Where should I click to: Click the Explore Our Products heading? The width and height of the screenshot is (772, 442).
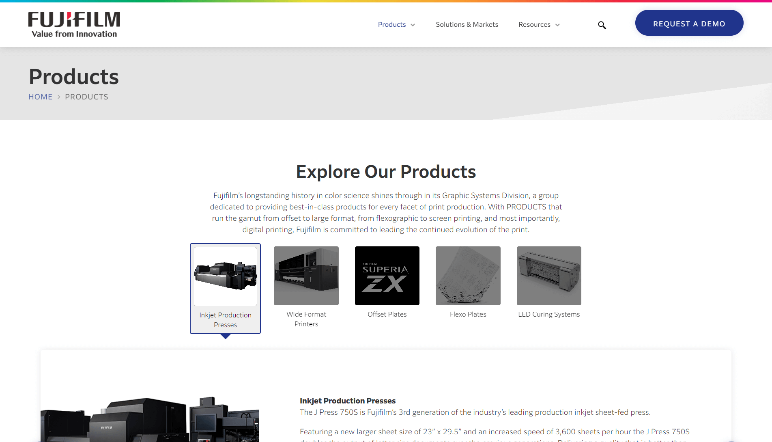coord(386,172)
